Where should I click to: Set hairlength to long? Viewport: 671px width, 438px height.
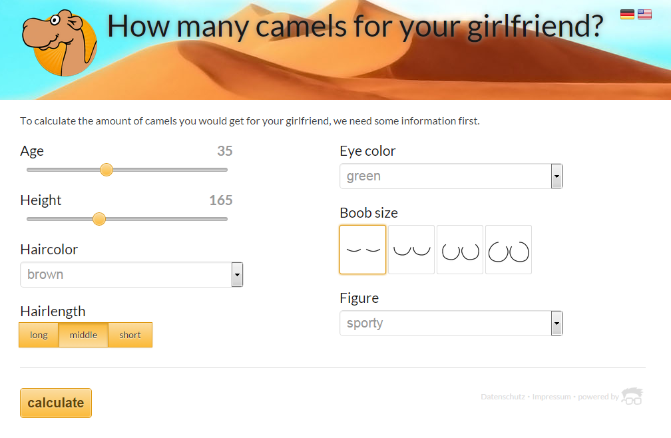(x=39, y=335)
